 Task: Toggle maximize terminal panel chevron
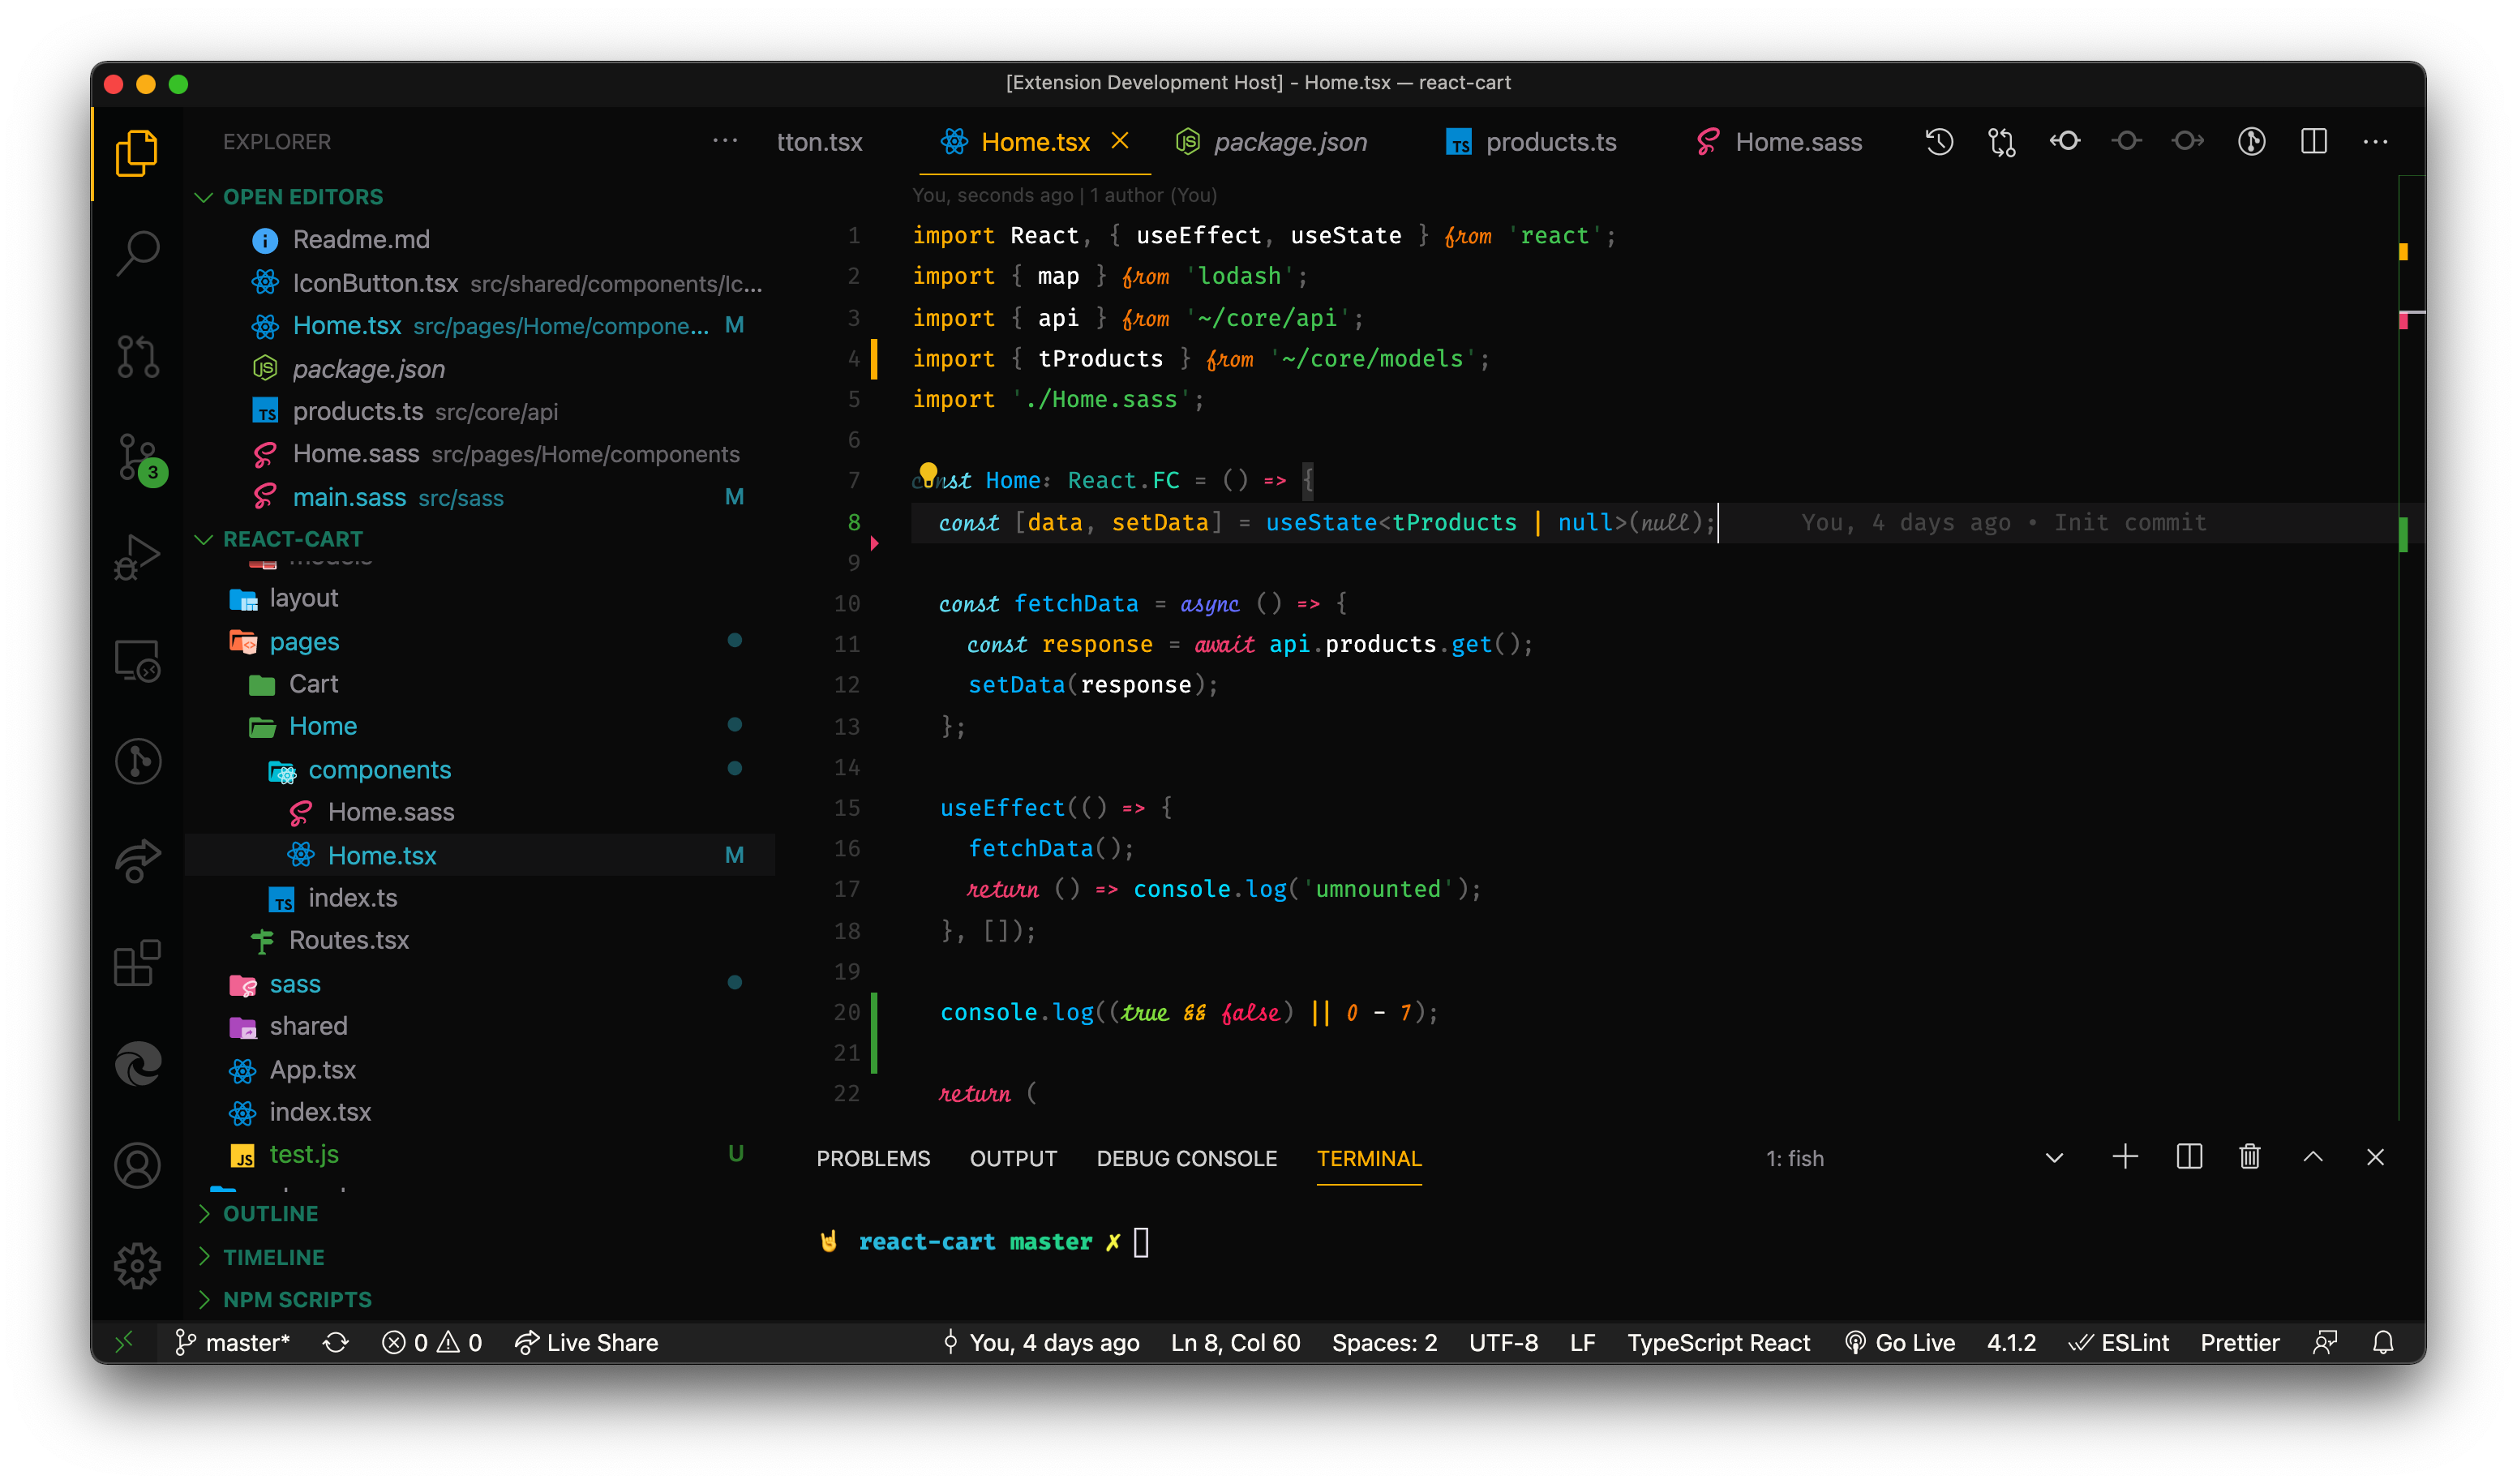click(2312, 1157)
